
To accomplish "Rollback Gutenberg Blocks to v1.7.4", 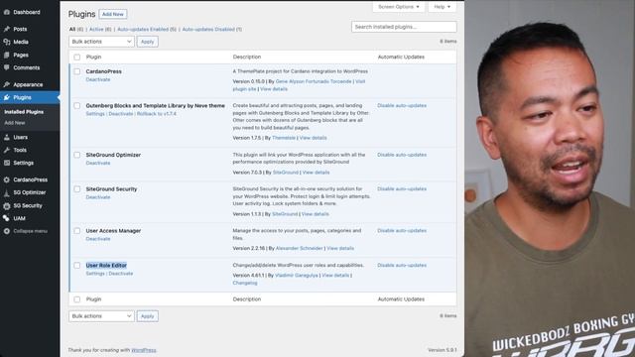I will 157,114.
